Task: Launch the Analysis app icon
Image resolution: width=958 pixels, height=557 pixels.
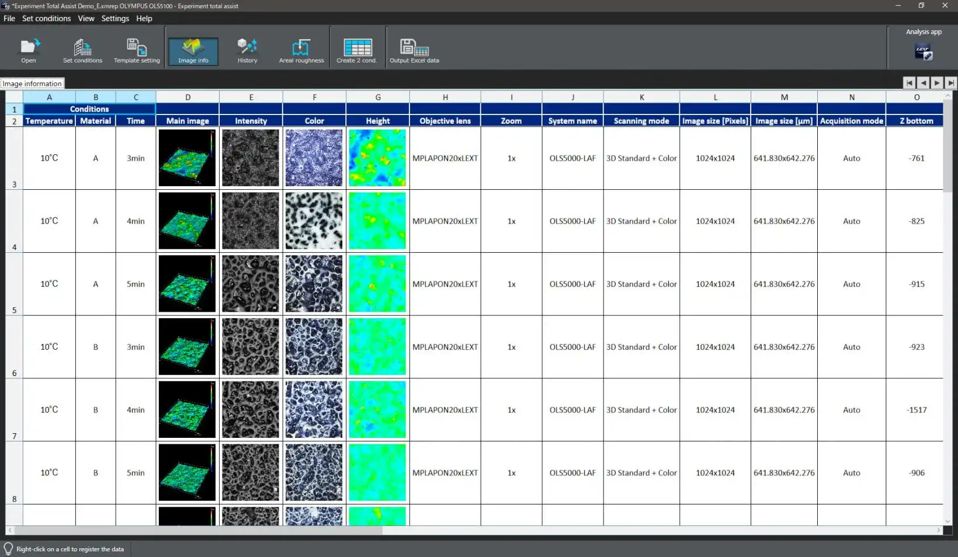Action: [923, 52]
